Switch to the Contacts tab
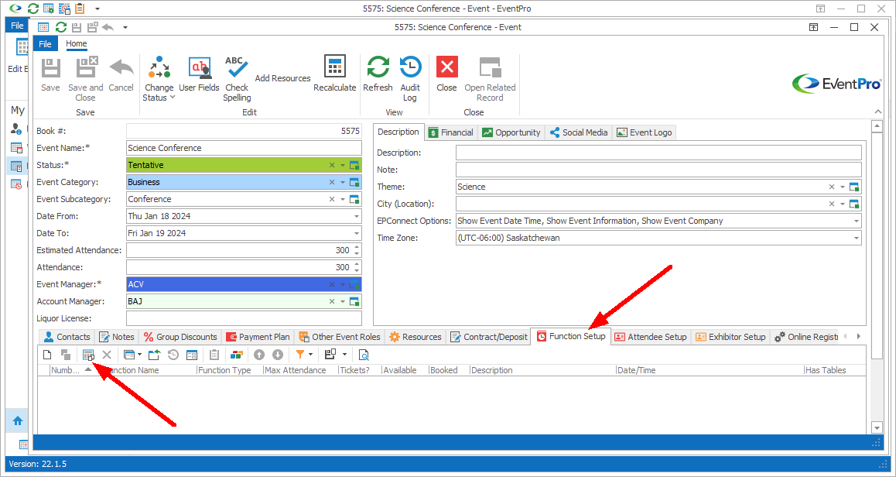896x477 pixels. [x=67, y=337]
